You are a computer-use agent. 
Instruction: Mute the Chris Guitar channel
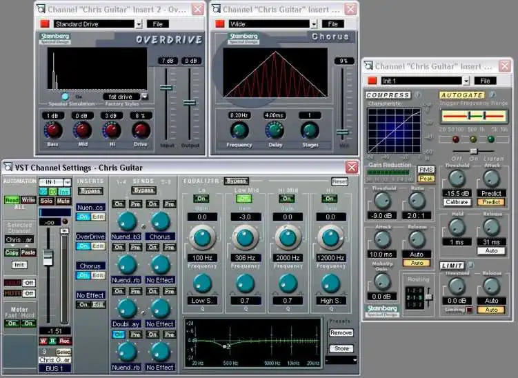63,201
